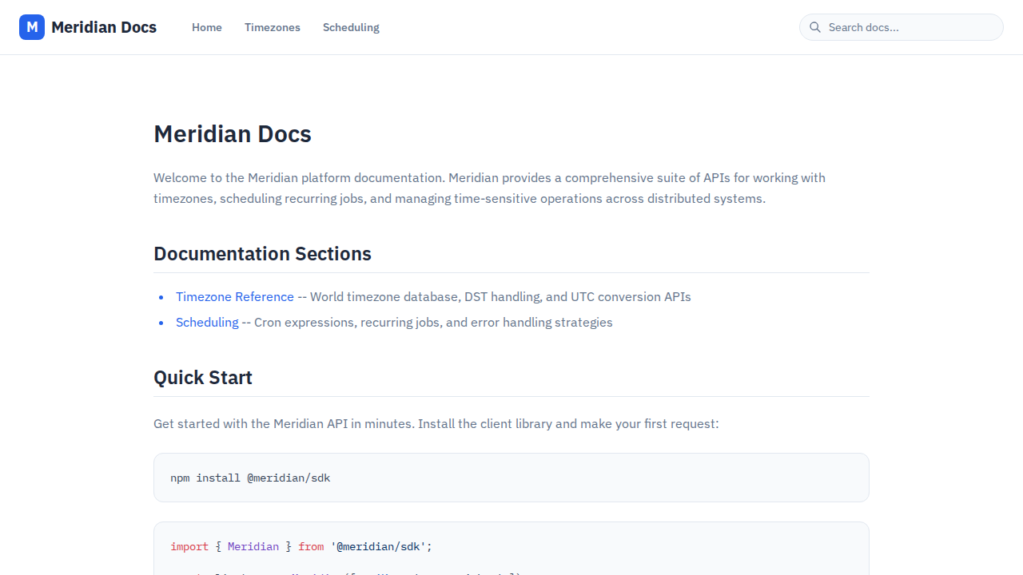Click the magnifier icon in search bar
Screen dimensions: 1023x575
click(815, 27)
